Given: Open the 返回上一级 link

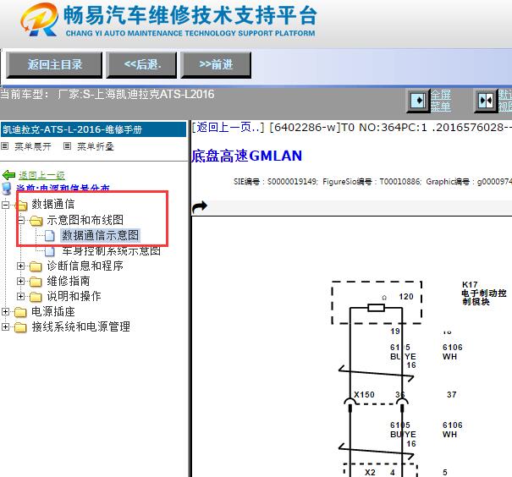Looking at the screenshot, I should pos(41,176).
